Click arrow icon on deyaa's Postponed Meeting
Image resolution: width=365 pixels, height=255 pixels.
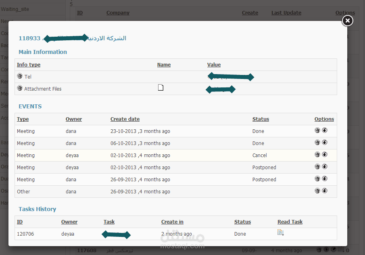(325, 166)
